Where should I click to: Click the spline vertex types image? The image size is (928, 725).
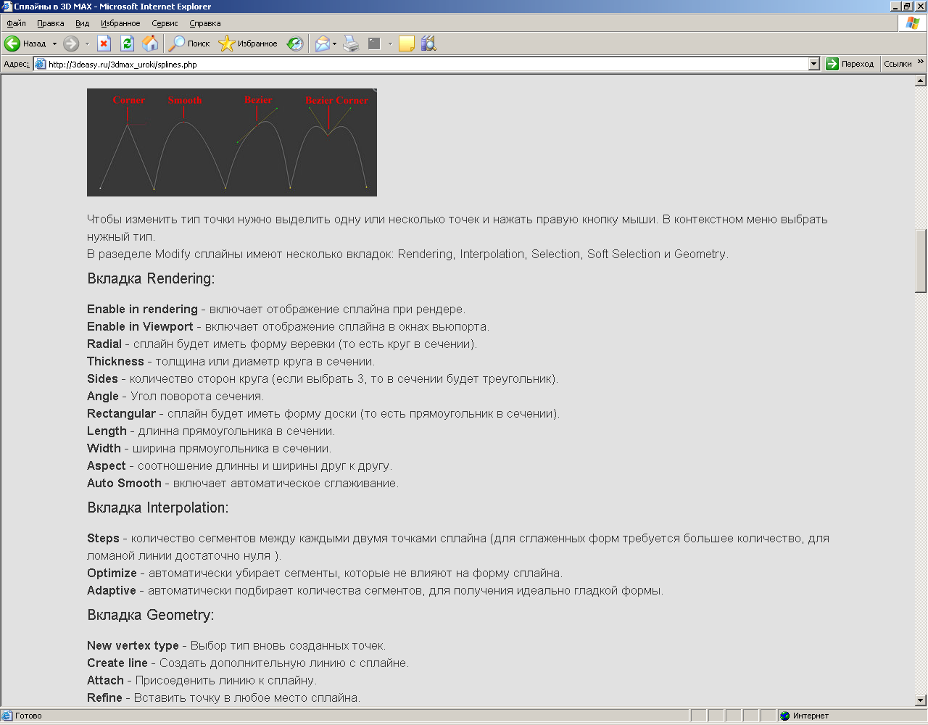[232, 142]
